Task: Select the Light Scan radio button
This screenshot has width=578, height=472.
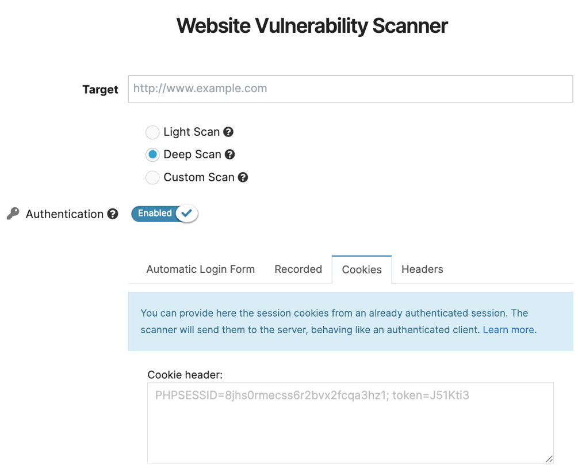Action: (x=152, y=132)
